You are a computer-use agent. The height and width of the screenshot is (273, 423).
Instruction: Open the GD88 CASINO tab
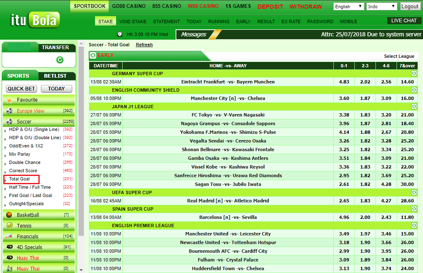(129, 6)
